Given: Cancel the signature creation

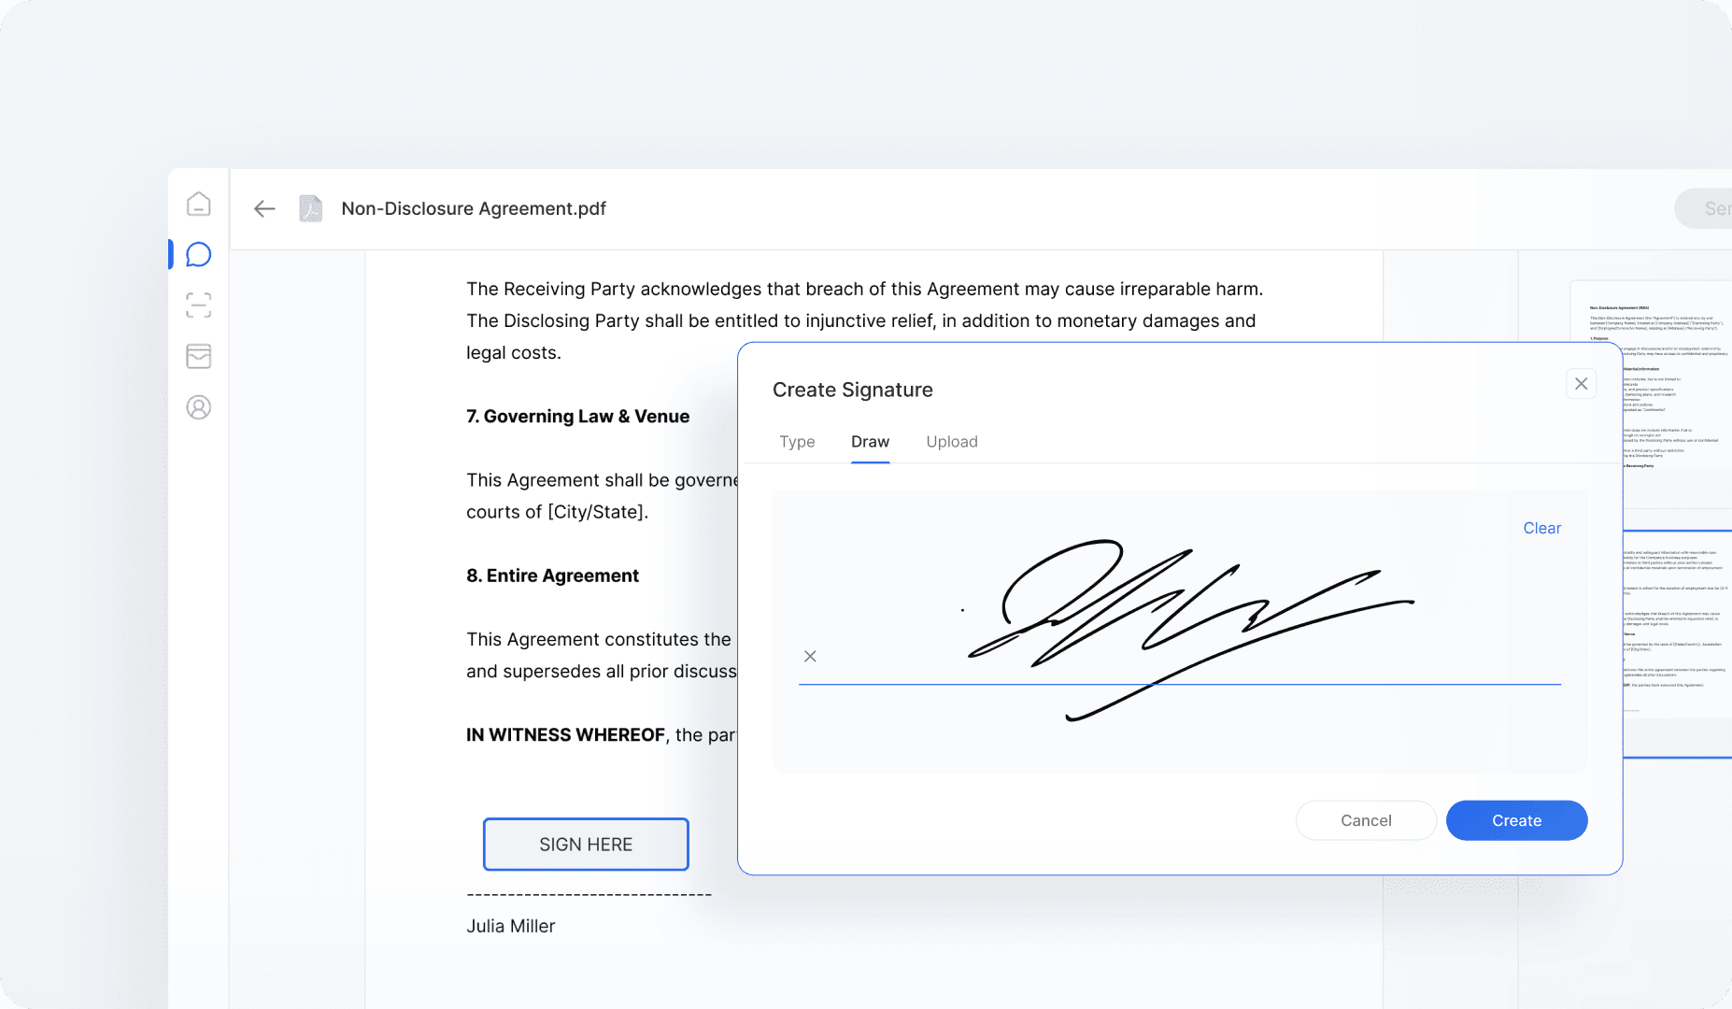Looking at the screenshot, I should pos(1366,820).
